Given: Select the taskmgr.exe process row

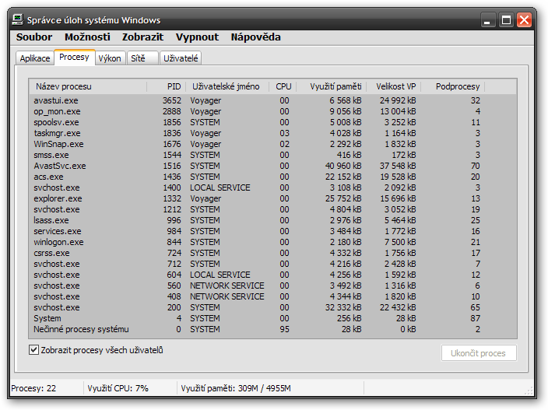Looking at the screenshot, I should [272, 133].
